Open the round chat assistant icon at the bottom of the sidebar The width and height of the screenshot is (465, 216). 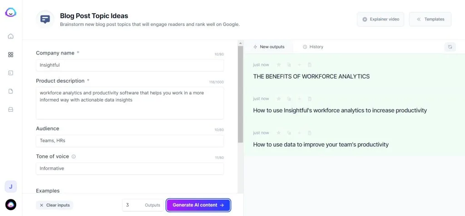pyautogui.click(x=11, y=205)
